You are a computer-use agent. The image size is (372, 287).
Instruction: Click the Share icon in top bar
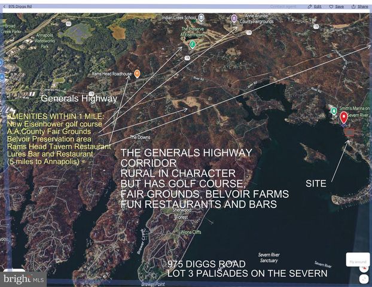[x=352, y=6]
